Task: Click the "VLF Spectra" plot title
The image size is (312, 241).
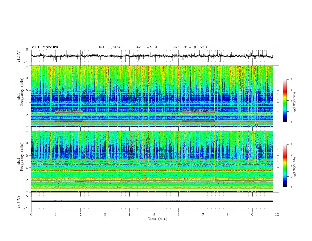Action: [x=45, y=47]
